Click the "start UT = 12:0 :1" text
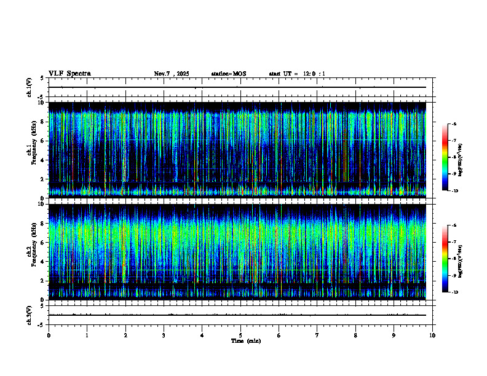The image size is (487, 376). pyautogui.click(x=297, y=74)
